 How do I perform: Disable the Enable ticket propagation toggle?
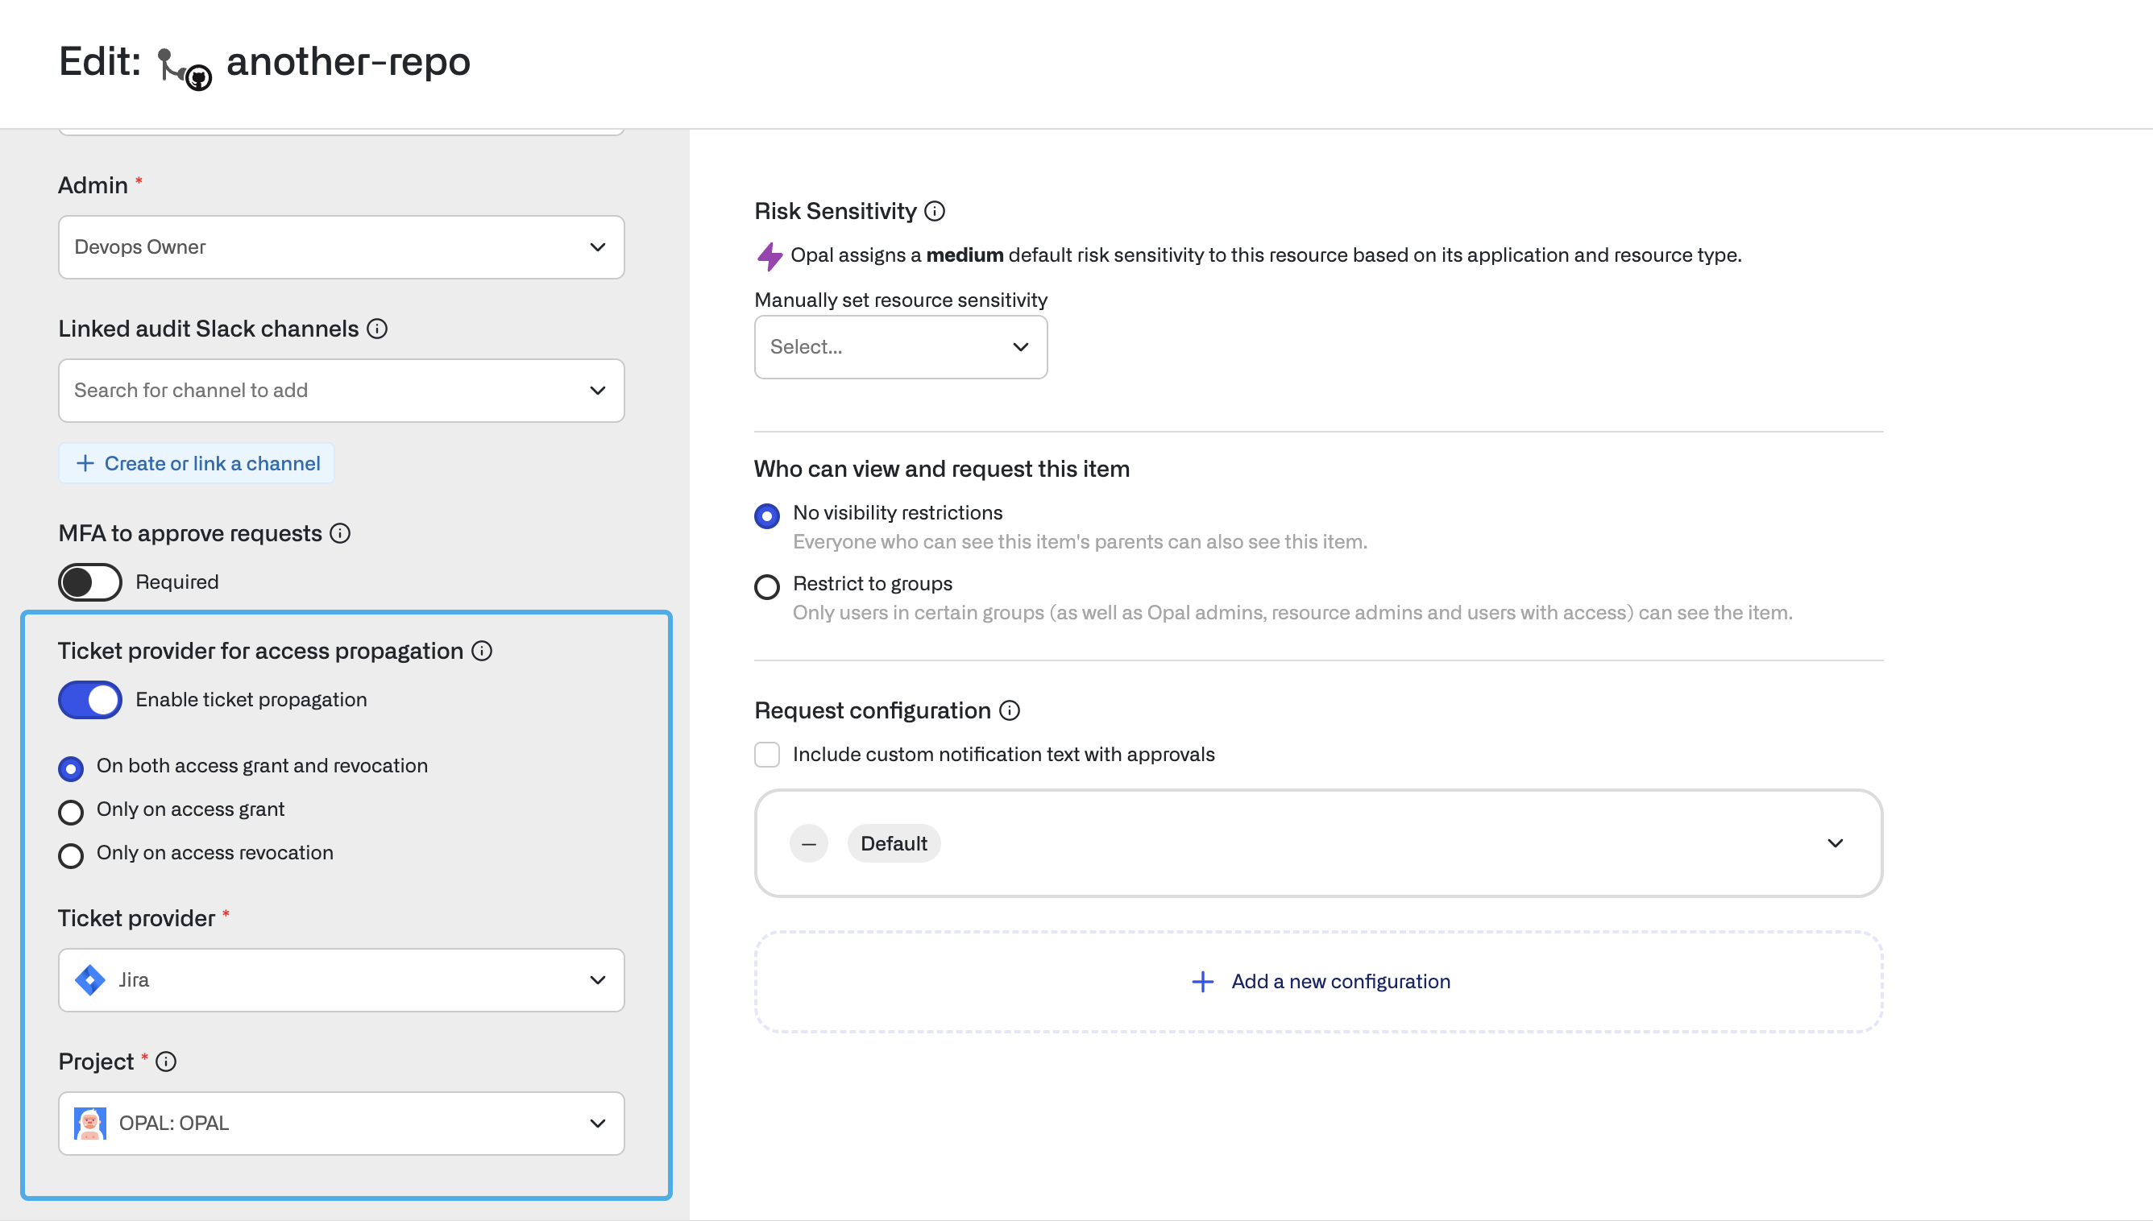pos(89,699)
